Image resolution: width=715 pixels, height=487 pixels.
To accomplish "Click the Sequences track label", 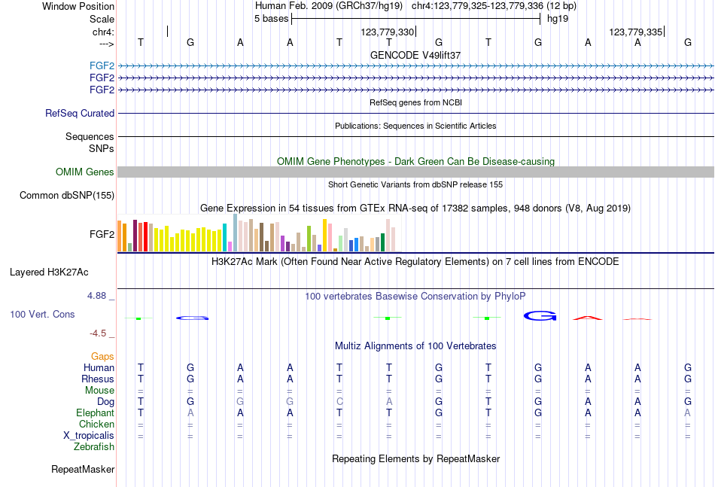I will pyautogui.click(x=90, y=136).
